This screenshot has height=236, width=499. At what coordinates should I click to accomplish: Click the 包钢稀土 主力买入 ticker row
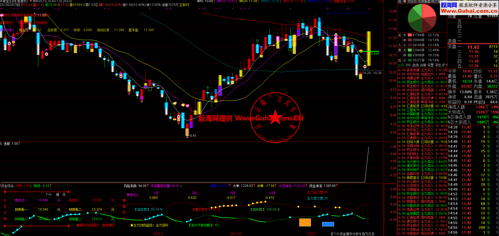click(x=422, y=154)
